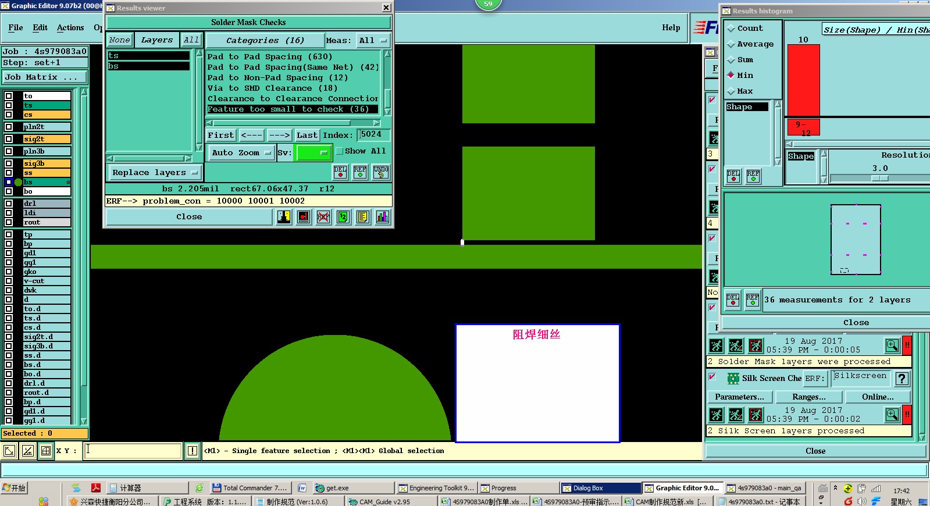The width and height of the screenshot is (930, 506).
Task: Click green 1/2 page icon
Action: [343, 217]
